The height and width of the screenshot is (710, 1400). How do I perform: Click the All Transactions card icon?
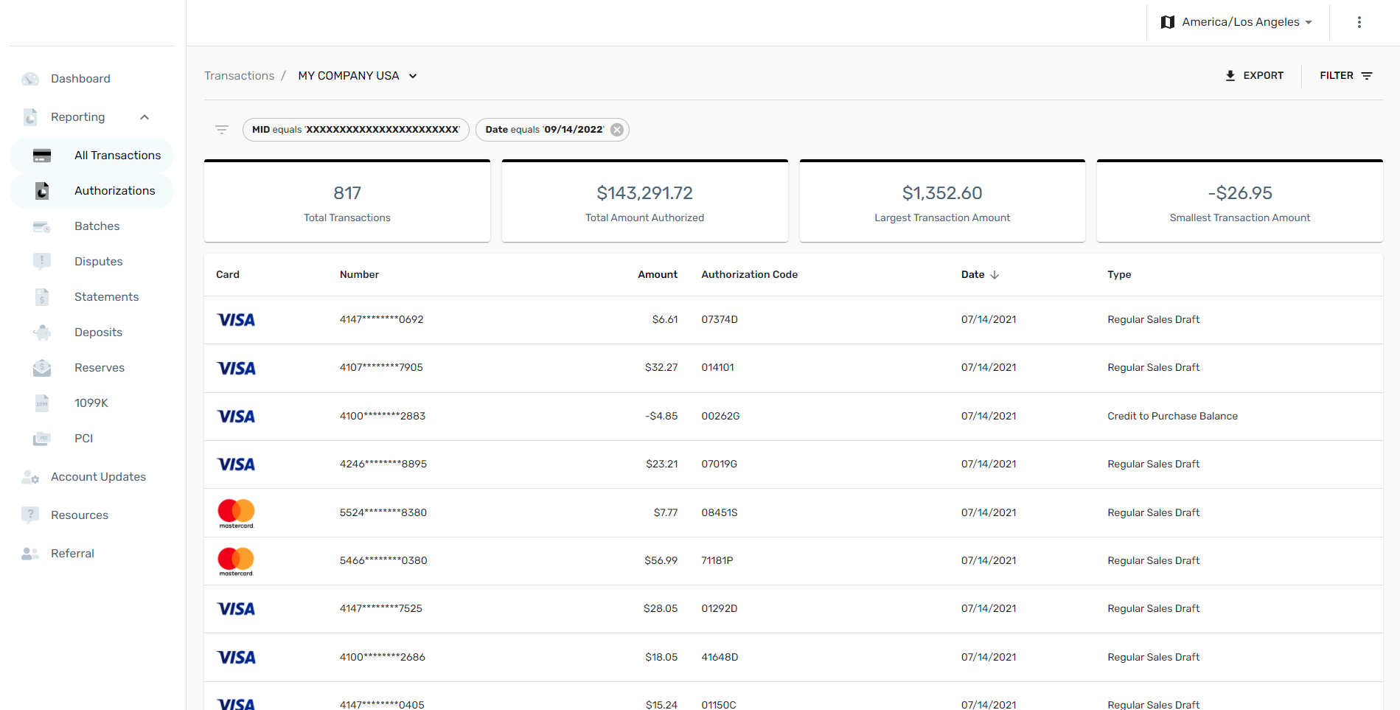(x=42, y=156)
